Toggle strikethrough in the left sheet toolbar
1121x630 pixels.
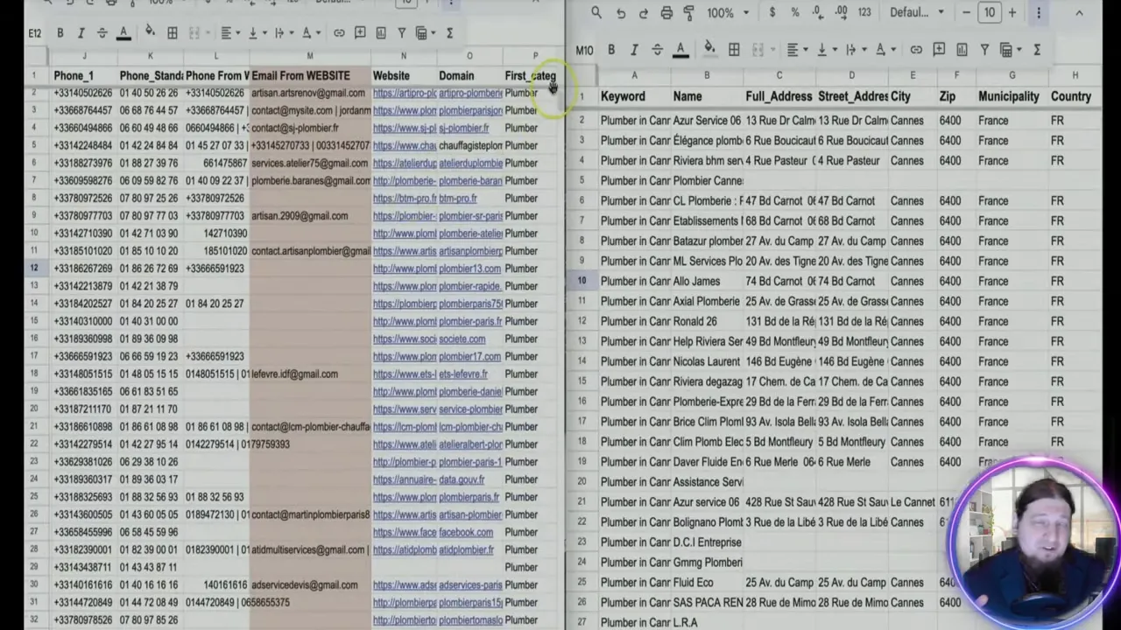(102, 33)
